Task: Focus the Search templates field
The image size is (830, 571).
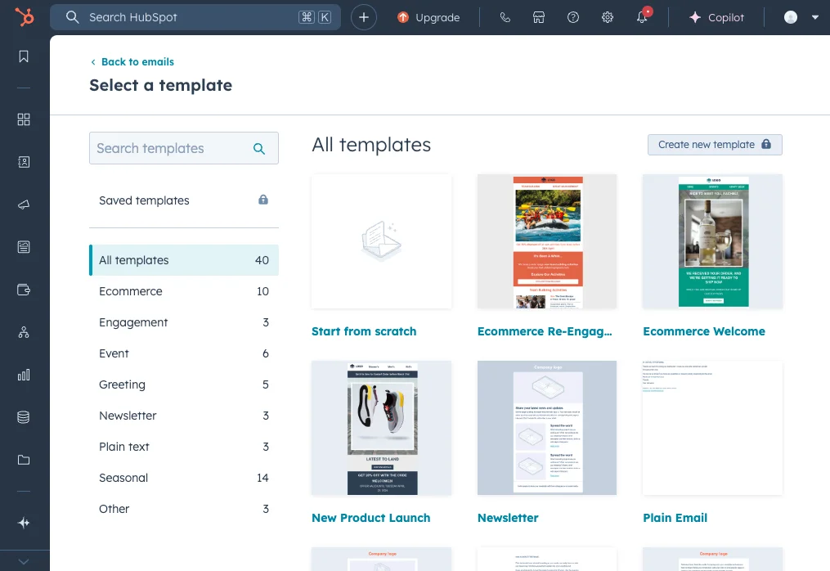Action: click(184, 148)
